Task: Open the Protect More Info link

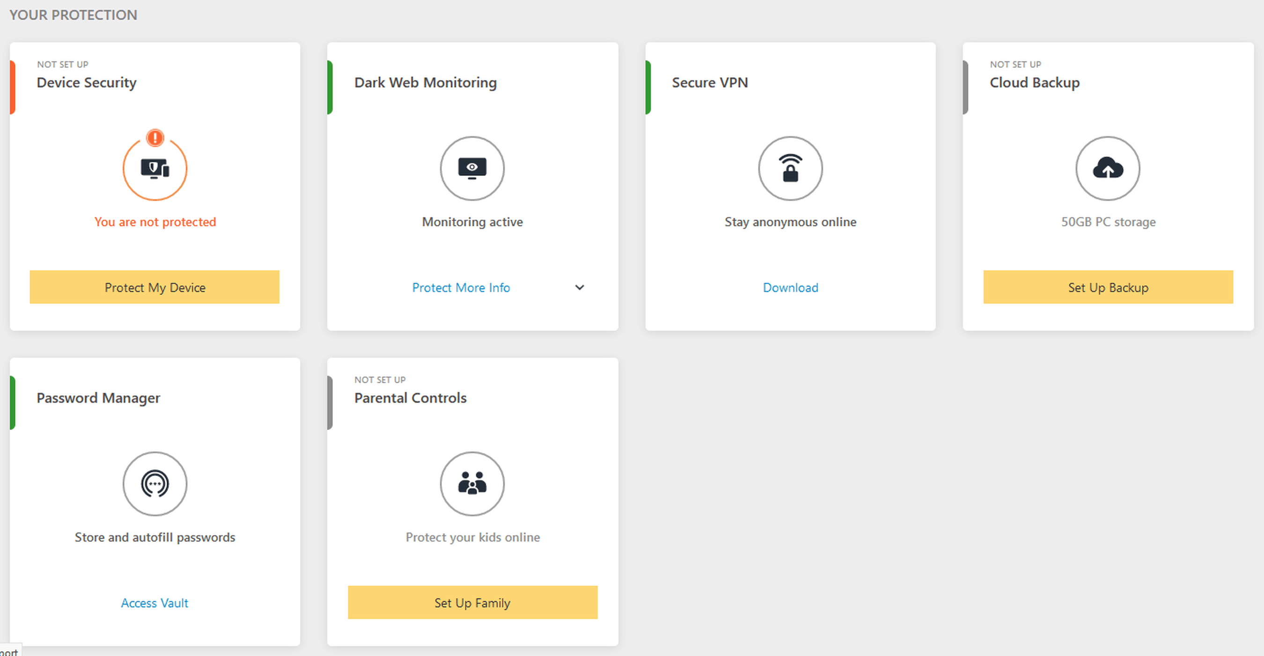Action: pos(461,287)
